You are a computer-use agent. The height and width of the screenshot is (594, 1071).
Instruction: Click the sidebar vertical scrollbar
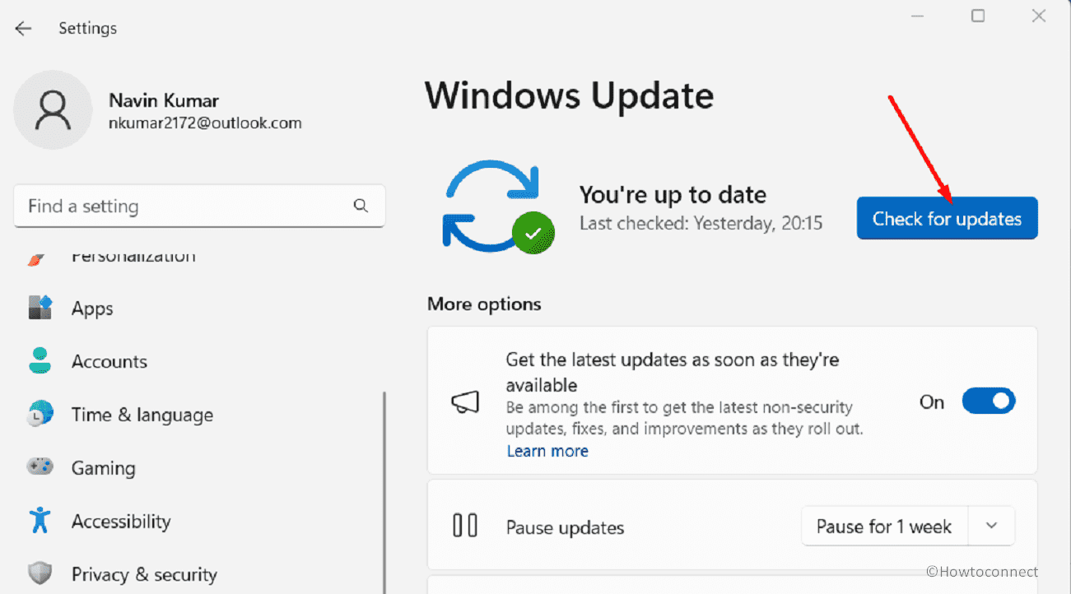(x=384, y=485)
